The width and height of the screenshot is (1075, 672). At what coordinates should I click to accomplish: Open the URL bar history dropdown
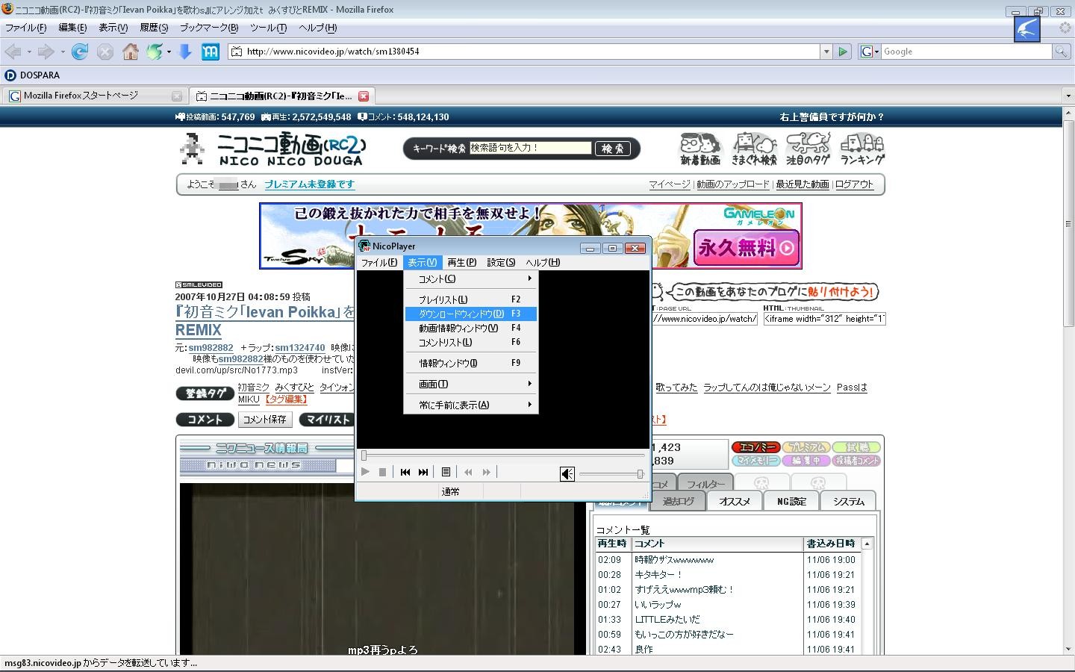pyautogui.click(x=826, y=52)
